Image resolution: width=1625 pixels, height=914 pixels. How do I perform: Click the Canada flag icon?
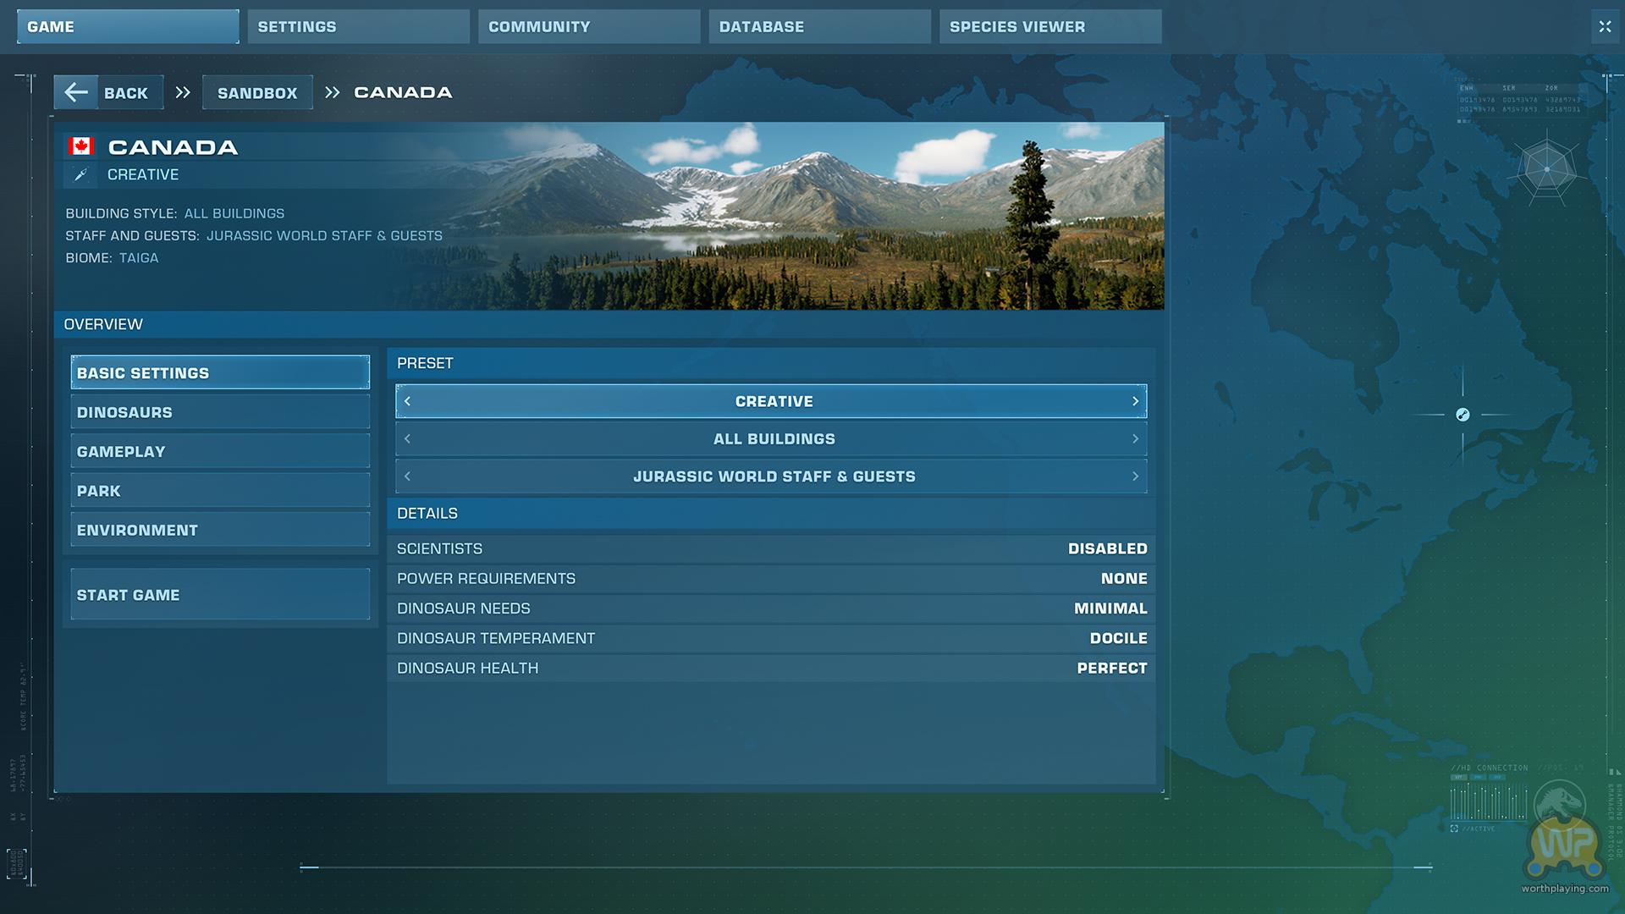[x=81, y=146]
